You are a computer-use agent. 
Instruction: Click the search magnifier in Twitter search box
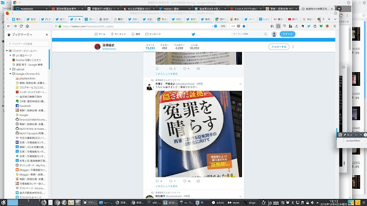pyautogui.click(x=266, y=34)
